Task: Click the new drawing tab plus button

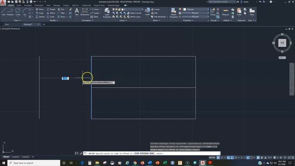Action: point(44,24)
